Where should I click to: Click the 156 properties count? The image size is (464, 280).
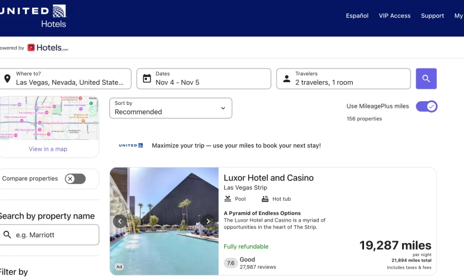[x=364, y=119]
